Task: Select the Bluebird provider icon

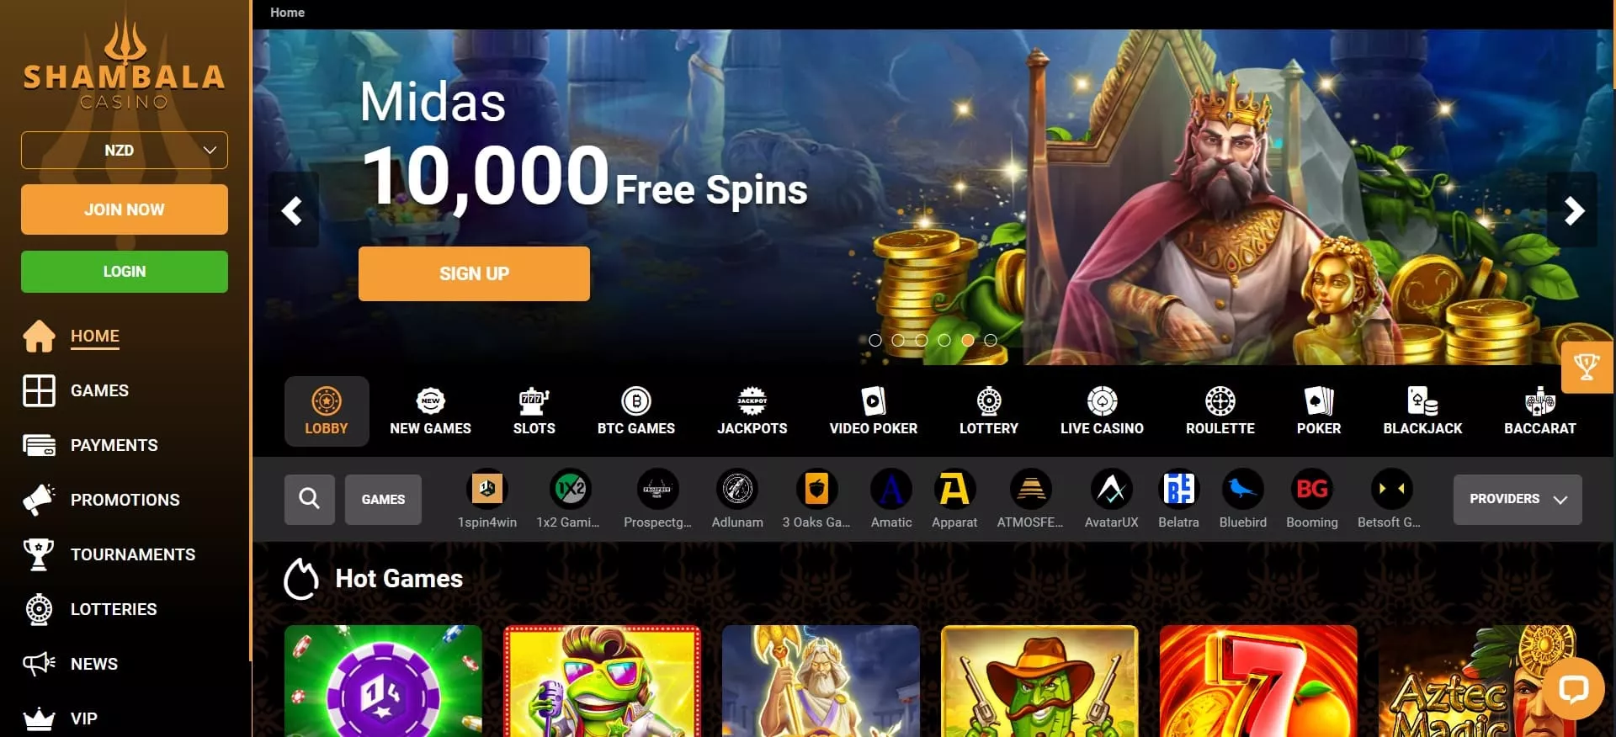Action: pyautogui.click(x=1242, y=489)
